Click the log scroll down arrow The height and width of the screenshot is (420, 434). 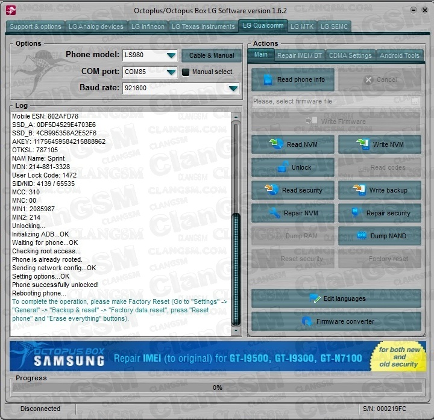click(x=236, y=330)
